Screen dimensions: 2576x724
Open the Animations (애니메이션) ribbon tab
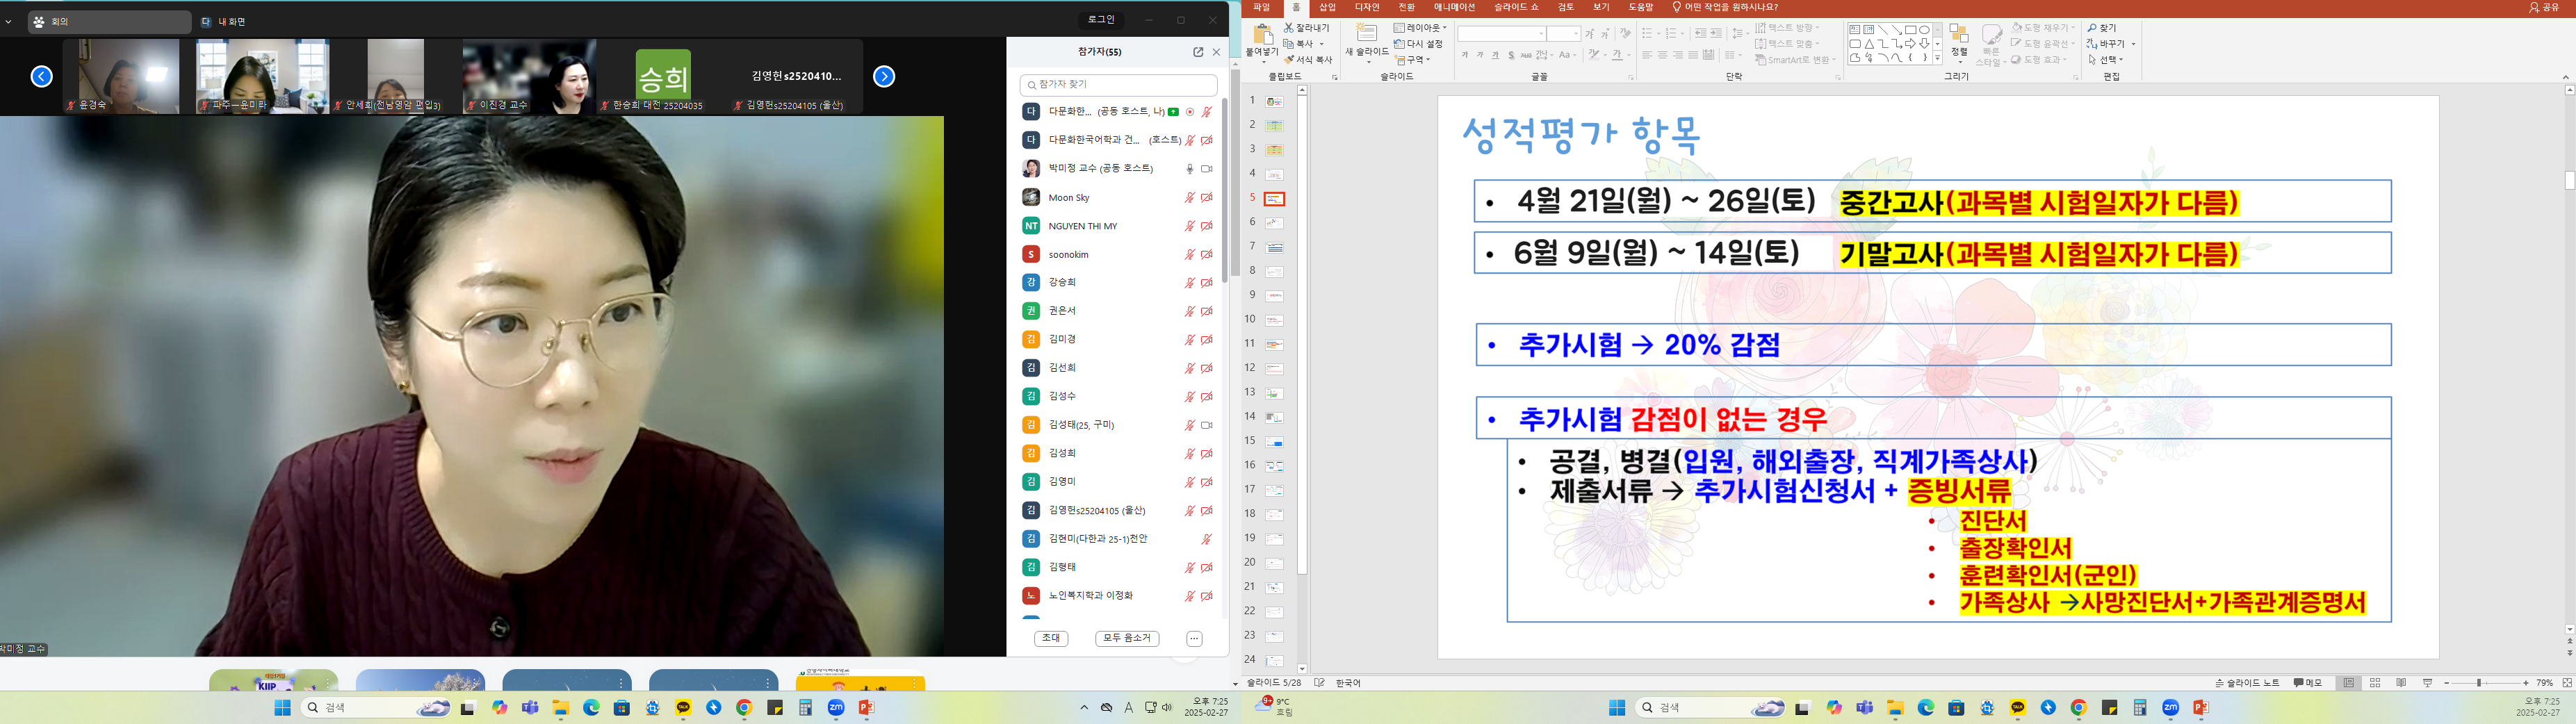[x=1454, y=8]
